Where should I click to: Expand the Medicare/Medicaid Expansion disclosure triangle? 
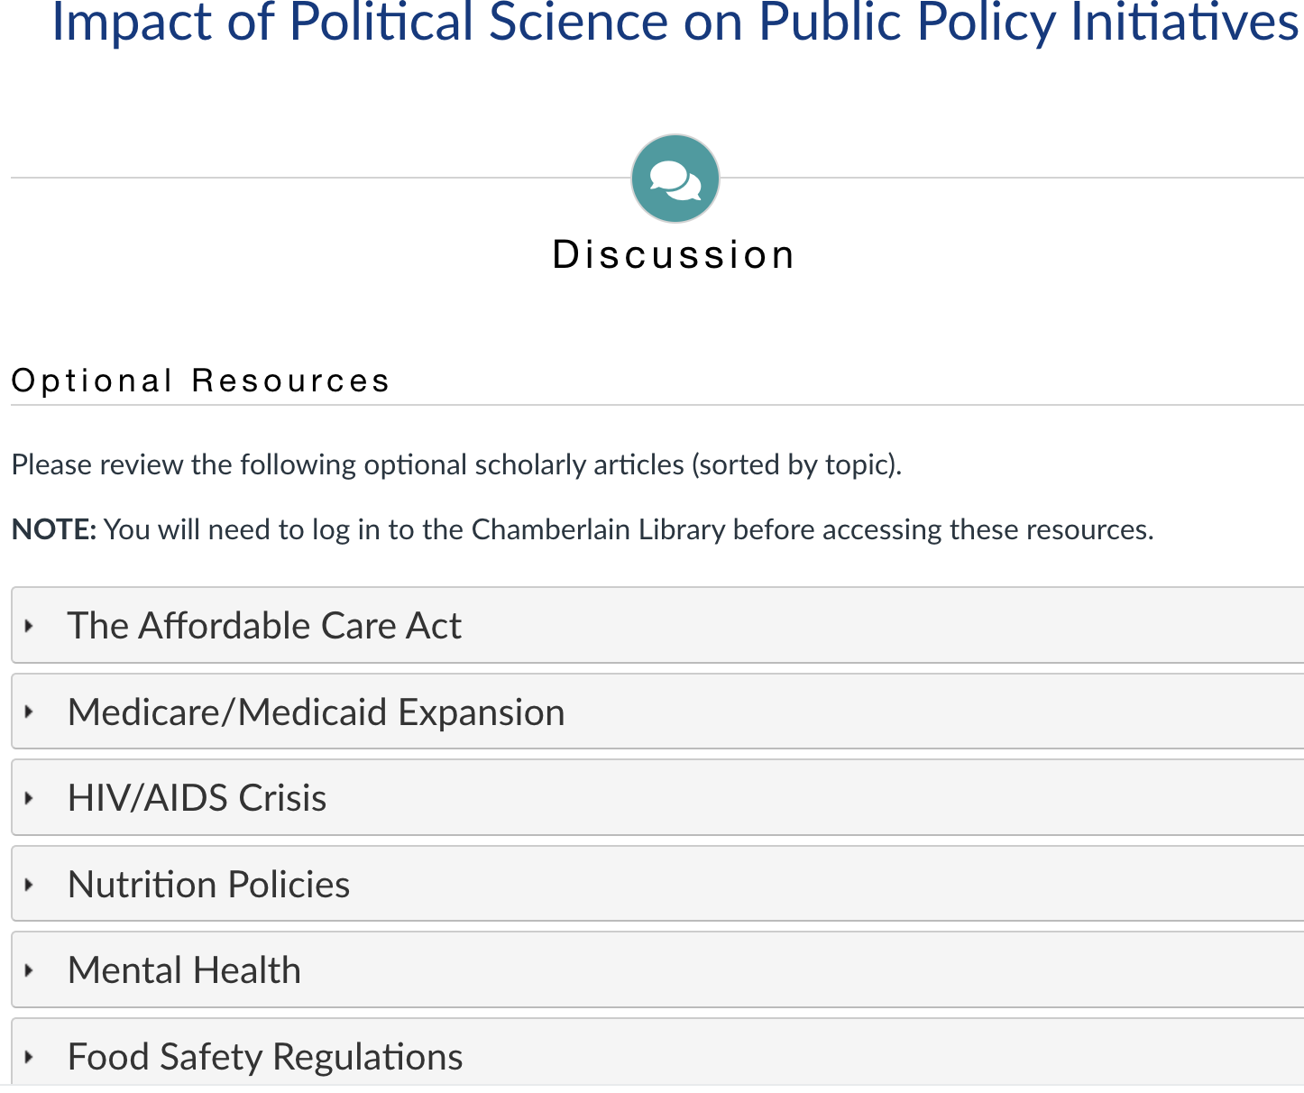point(29,712)
